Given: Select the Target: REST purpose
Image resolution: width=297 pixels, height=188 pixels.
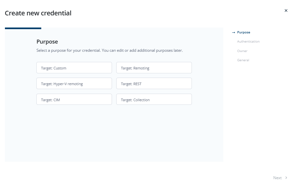Looking at the screenshot, I should click(154, 84).
